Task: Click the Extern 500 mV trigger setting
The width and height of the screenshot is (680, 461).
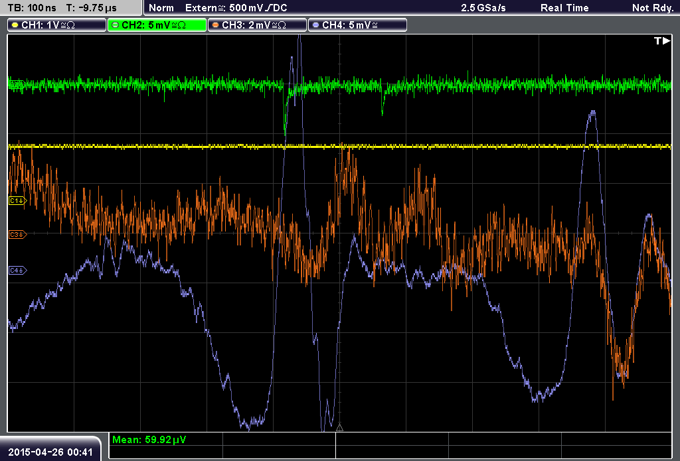Action: (236, 8)
